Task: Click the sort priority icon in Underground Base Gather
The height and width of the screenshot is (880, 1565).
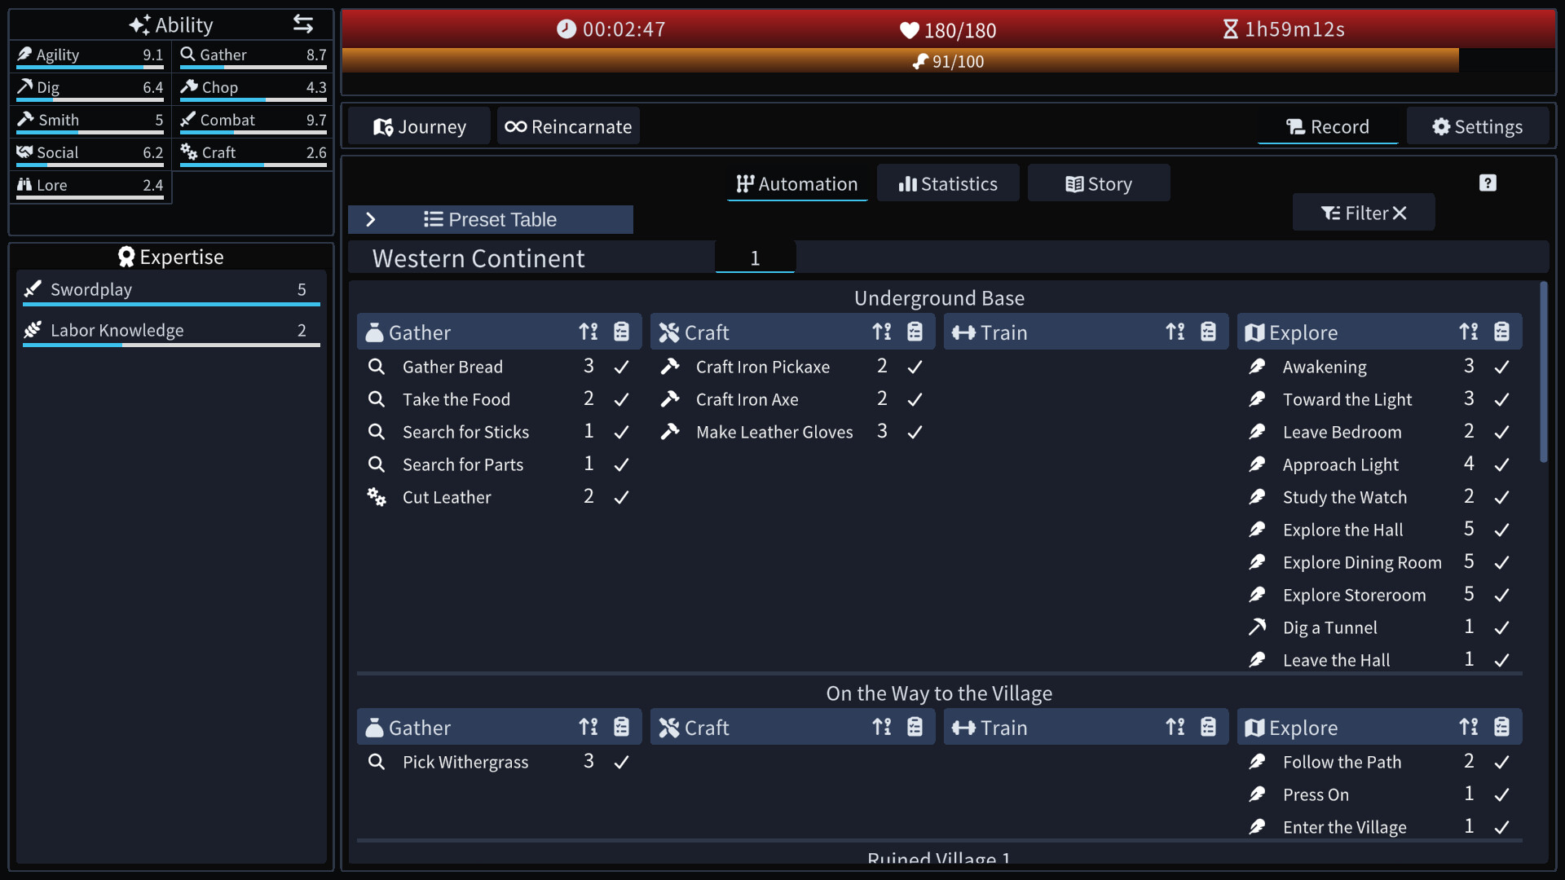Action: point(589,332)
